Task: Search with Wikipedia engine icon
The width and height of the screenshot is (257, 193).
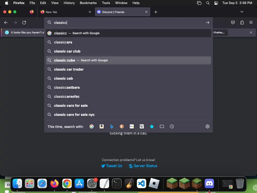Action: tap(142, 126)
